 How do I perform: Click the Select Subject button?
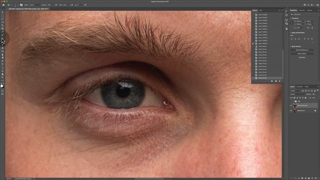point(302,53)
